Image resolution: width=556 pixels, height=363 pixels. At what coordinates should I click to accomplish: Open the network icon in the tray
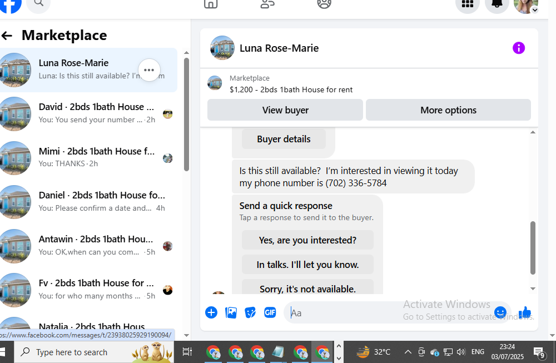point(448,352)
